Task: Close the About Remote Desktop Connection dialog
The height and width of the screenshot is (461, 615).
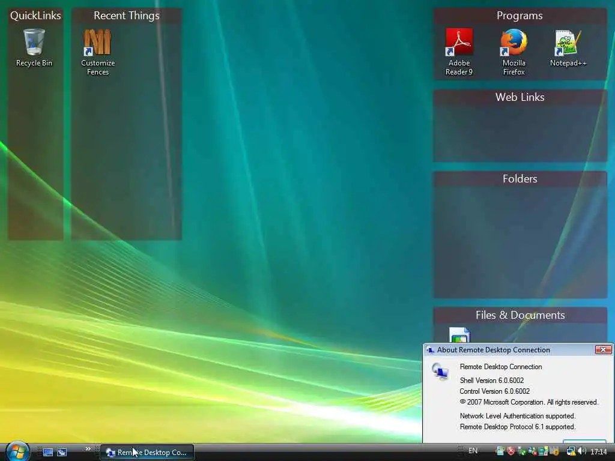Action: point(603,349)
